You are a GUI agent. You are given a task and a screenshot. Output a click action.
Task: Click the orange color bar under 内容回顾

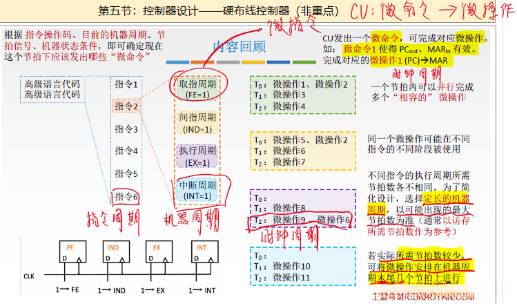click(x=202, y=62)
